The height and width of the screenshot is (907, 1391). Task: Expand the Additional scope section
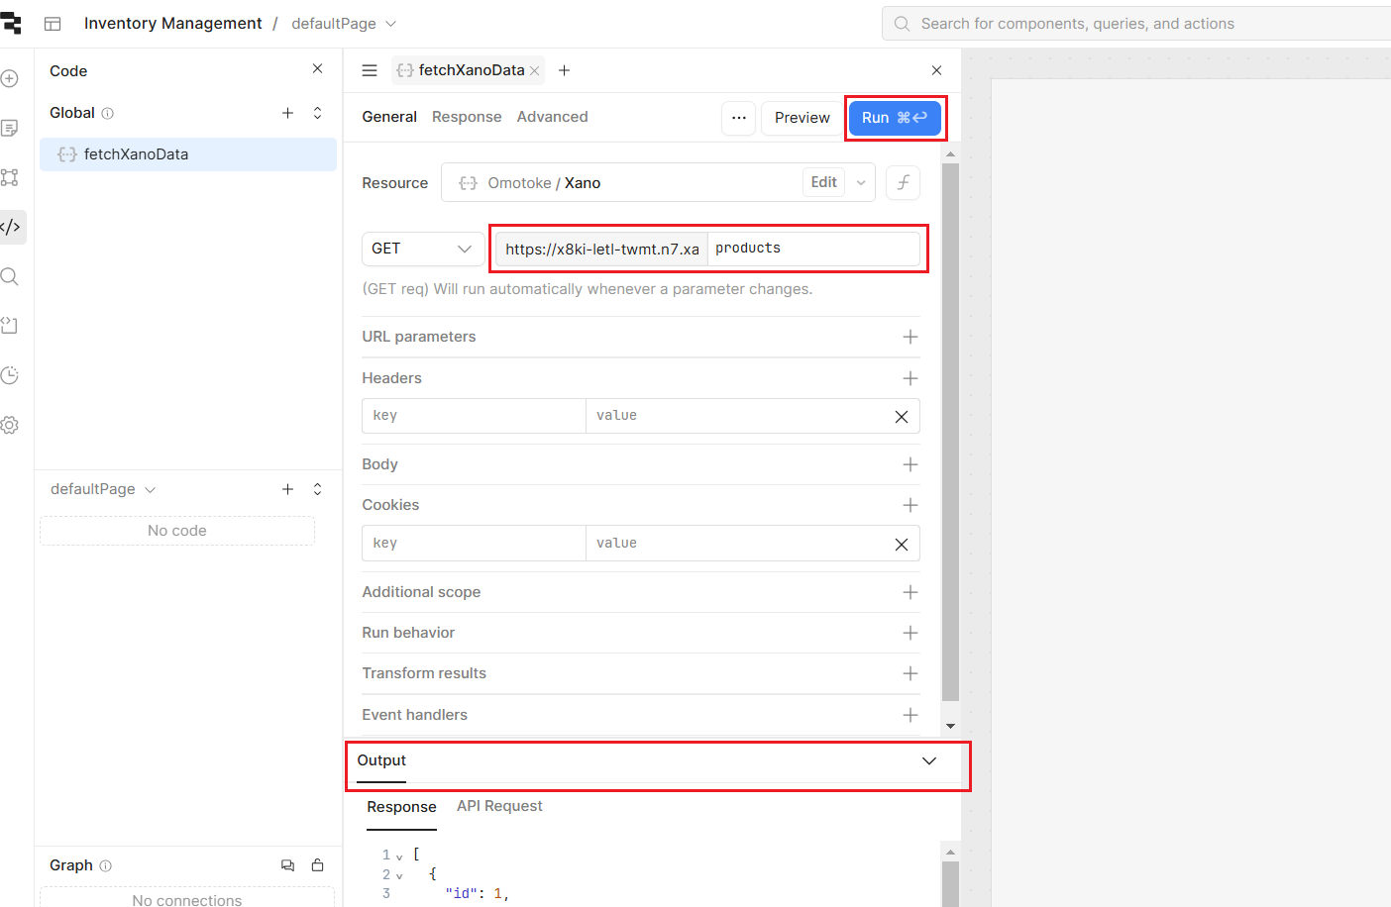910,592
